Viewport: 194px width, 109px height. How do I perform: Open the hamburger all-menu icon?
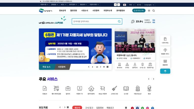(149, 11)
